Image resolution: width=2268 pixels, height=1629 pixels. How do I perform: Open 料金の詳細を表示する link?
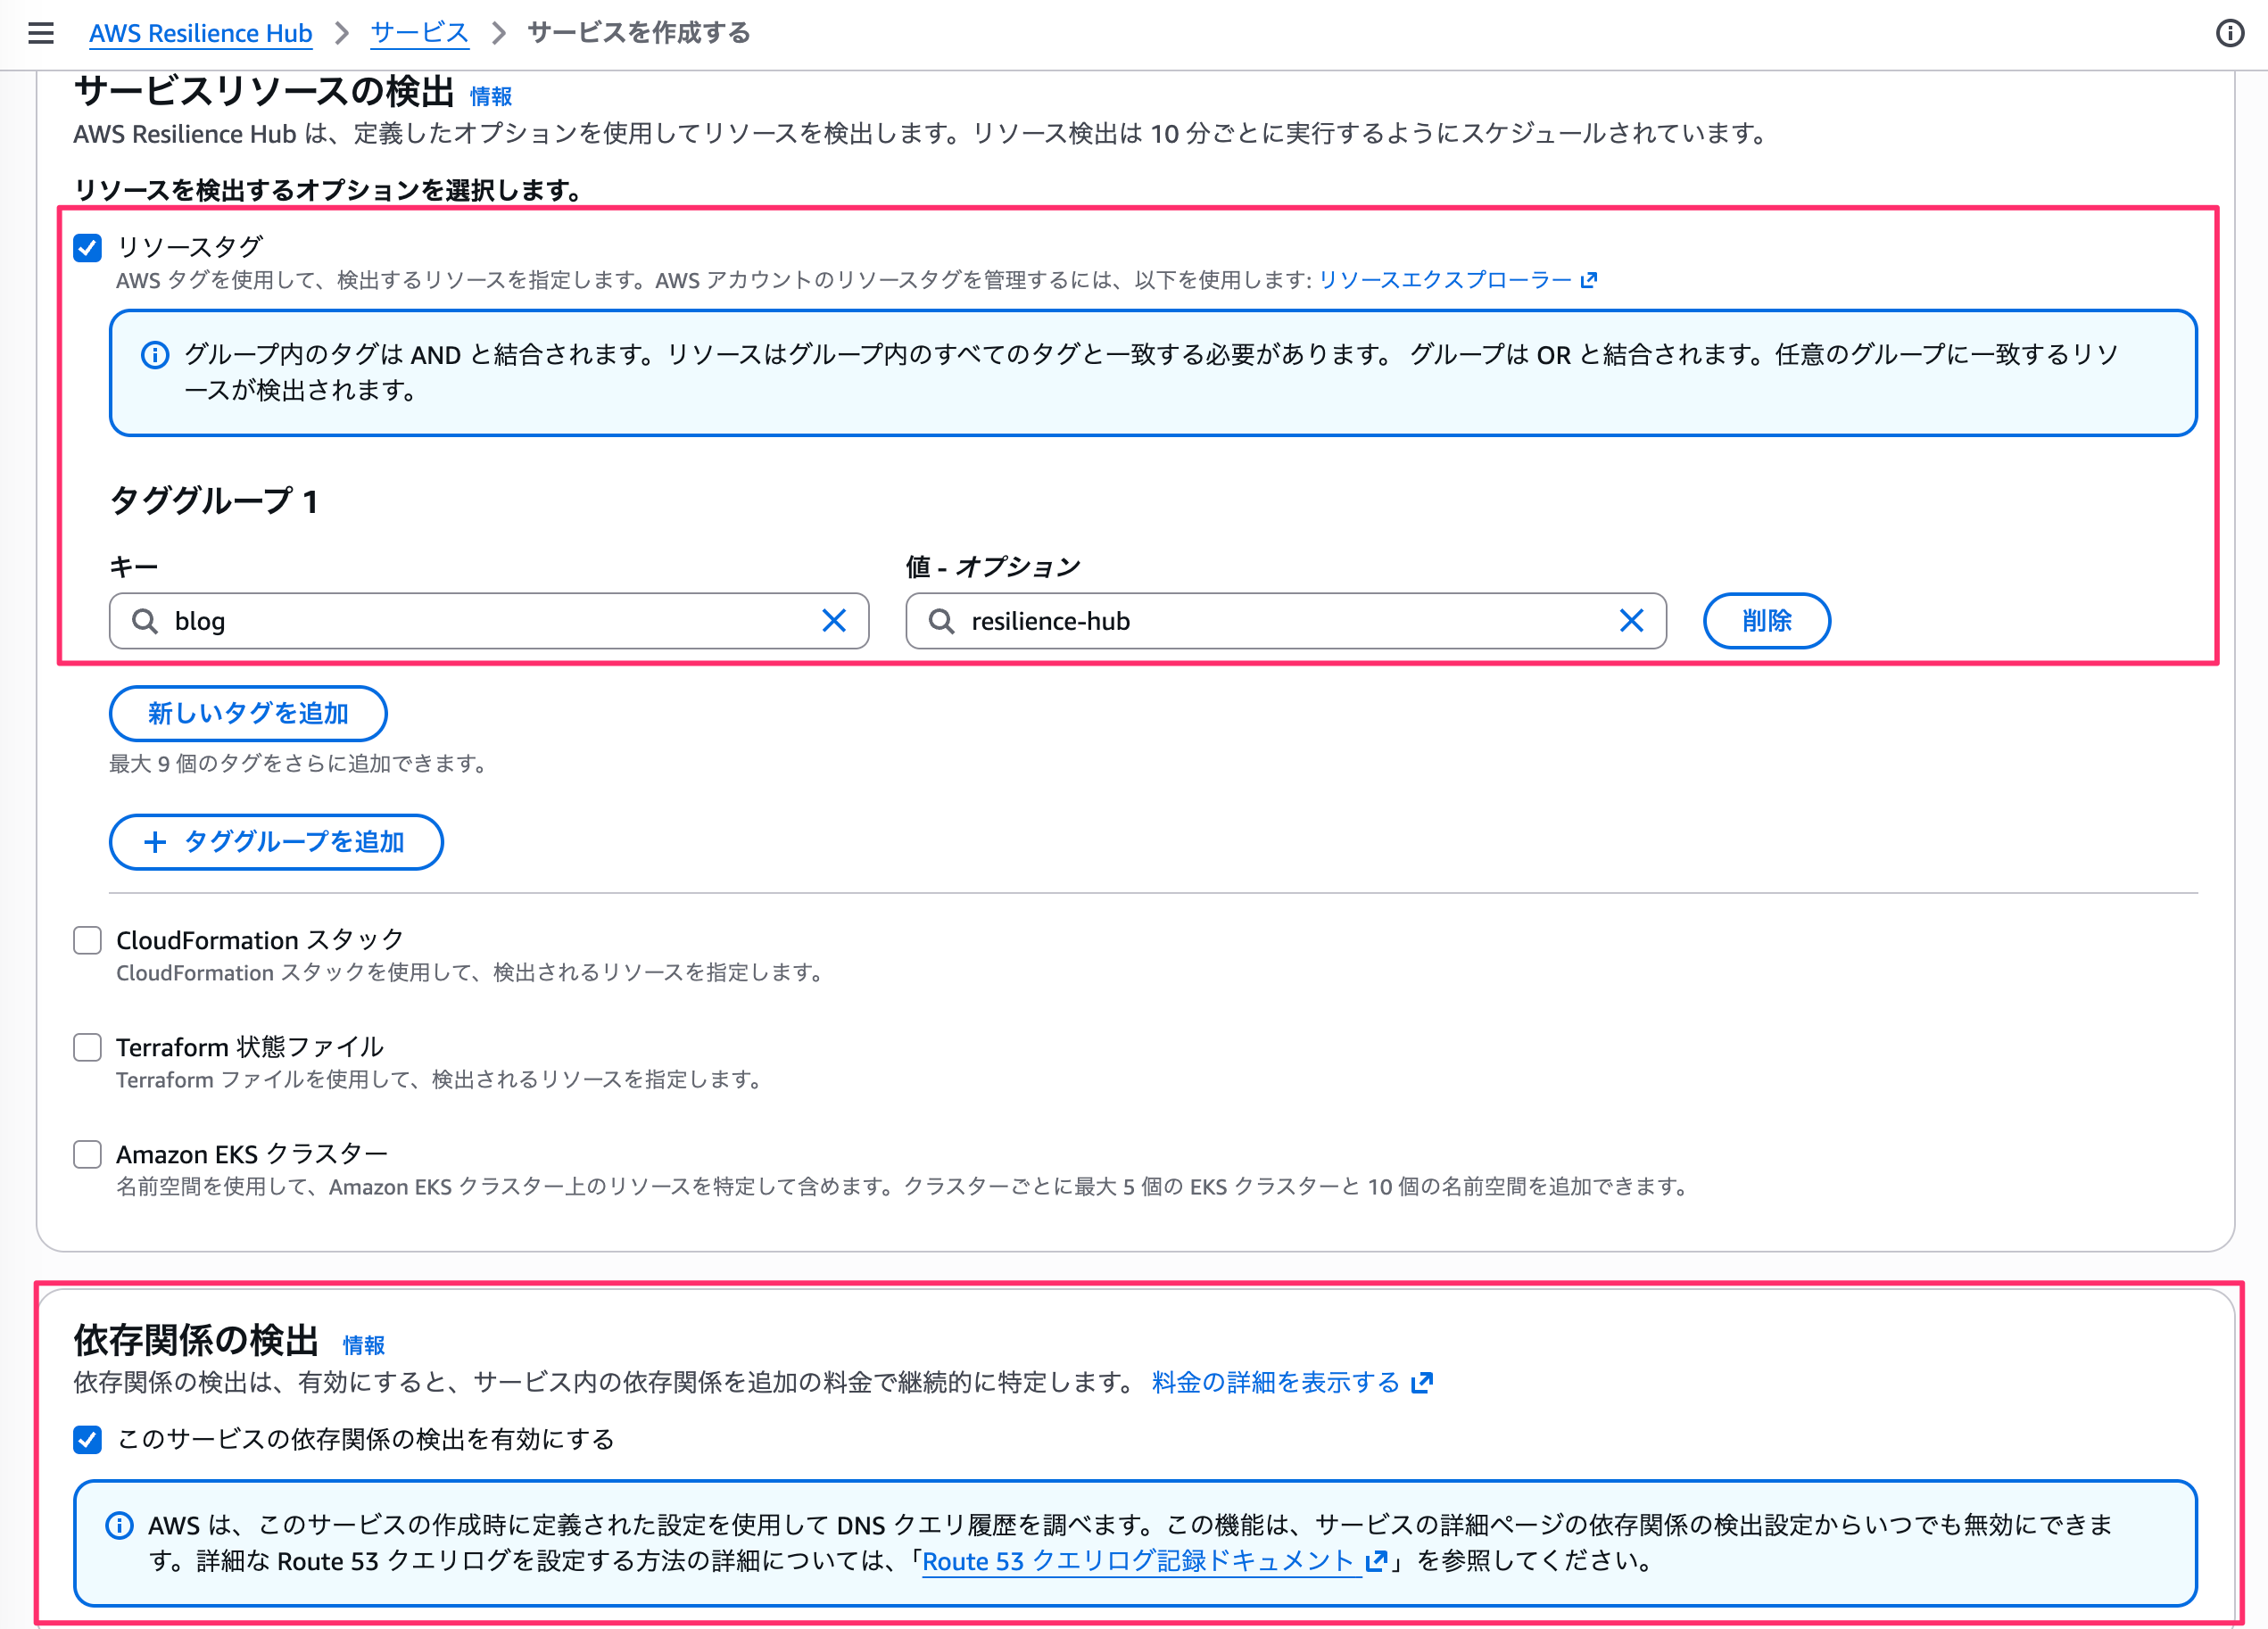1275,1382
